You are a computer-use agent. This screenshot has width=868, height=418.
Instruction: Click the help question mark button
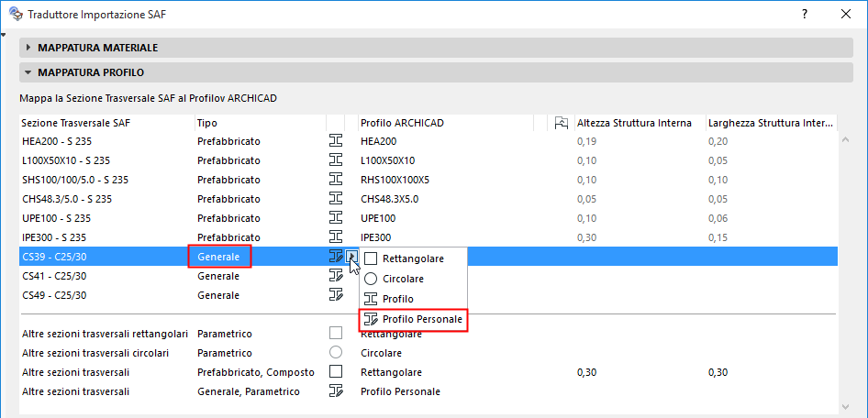[804, 15]
